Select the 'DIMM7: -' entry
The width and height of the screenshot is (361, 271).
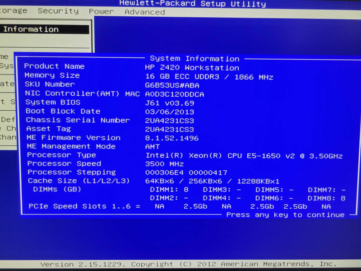327,190
